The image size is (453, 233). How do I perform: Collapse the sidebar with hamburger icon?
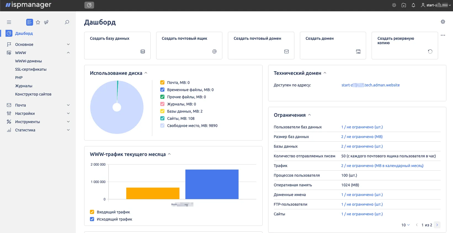pyautogui.click(x=9, y=22)
